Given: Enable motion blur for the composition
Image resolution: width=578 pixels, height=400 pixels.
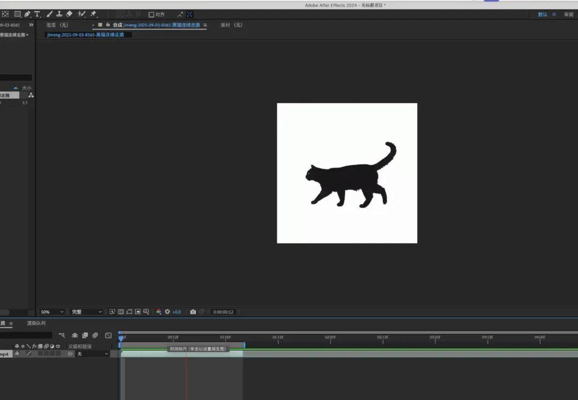Looking at the screenshot, I should [95, 335].
